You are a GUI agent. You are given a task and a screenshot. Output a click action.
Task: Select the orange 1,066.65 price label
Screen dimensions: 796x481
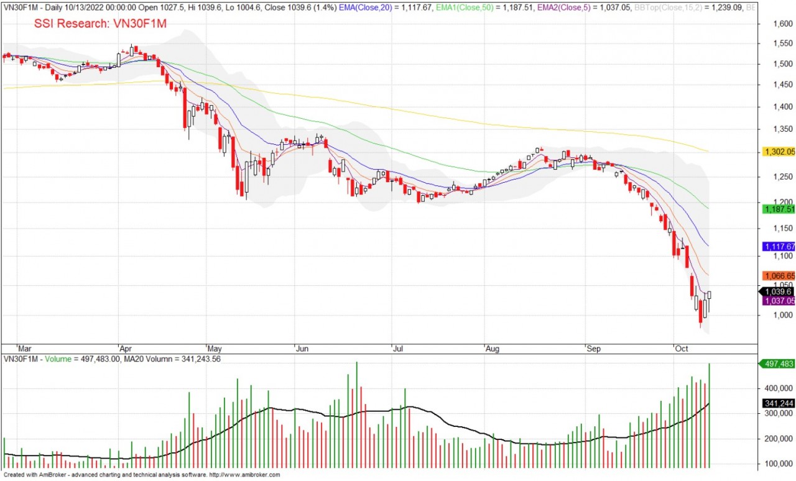pos(779,276)
